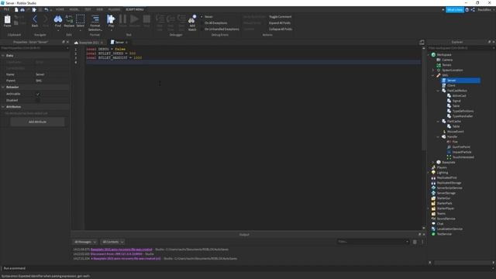496x279 pixels.
Task: Click the ServerScriptService icon
Action: [434, 188]
